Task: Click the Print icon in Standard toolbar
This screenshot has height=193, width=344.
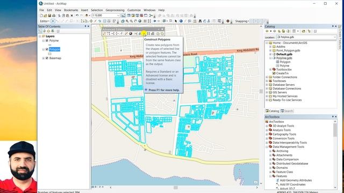Action: click(54, 16)
